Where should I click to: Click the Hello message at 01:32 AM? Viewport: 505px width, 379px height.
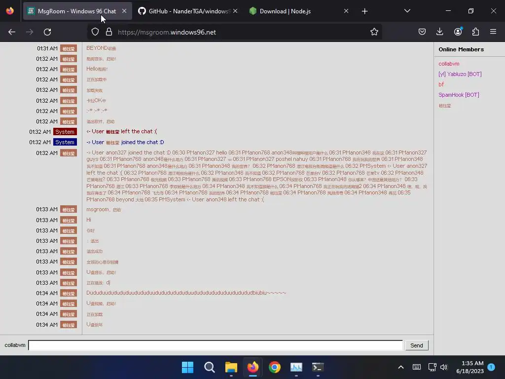pyautogui.click(x=97, y=69)
